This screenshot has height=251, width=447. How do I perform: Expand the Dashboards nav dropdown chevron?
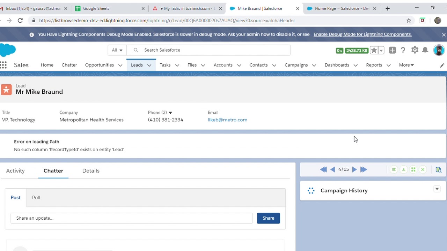356,65
